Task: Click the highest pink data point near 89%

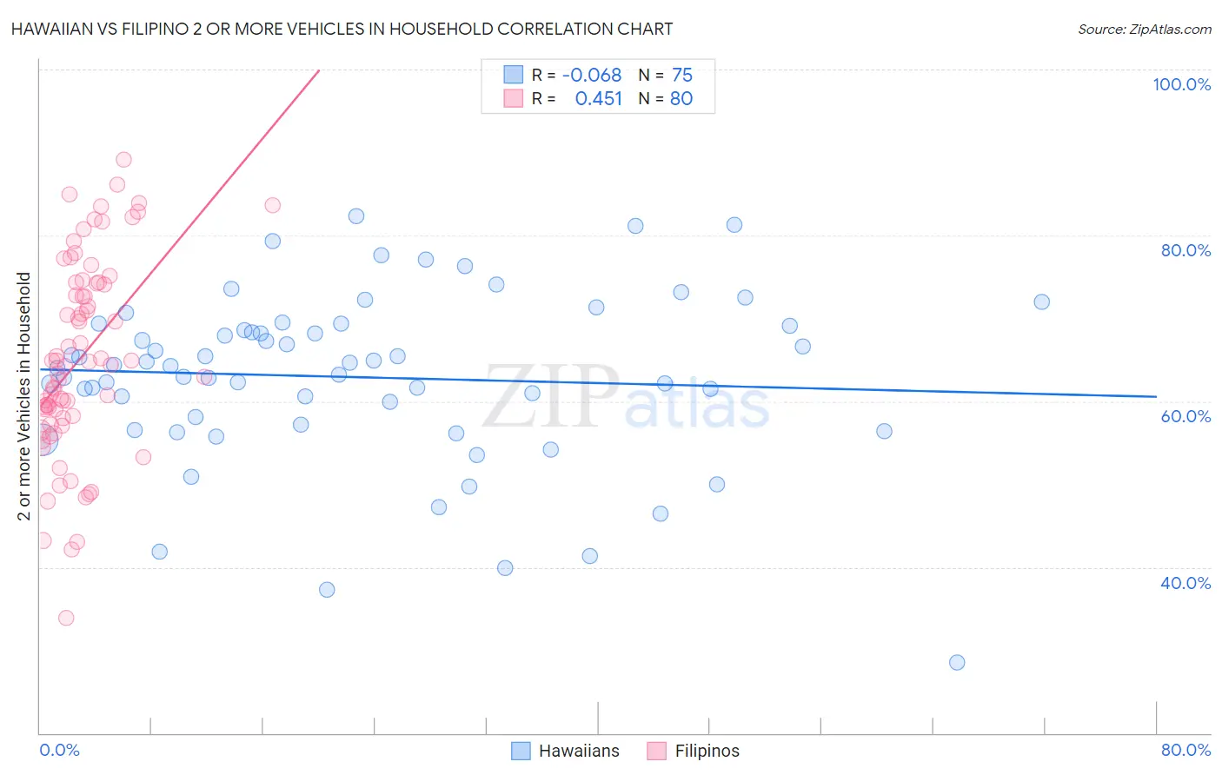Action: pos(123,160)
